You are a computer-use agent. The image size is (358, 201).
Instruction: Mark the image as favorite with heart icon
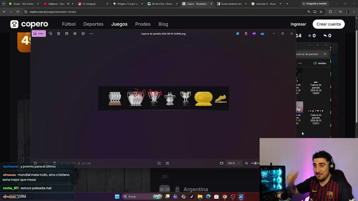(x=46, y=163)
